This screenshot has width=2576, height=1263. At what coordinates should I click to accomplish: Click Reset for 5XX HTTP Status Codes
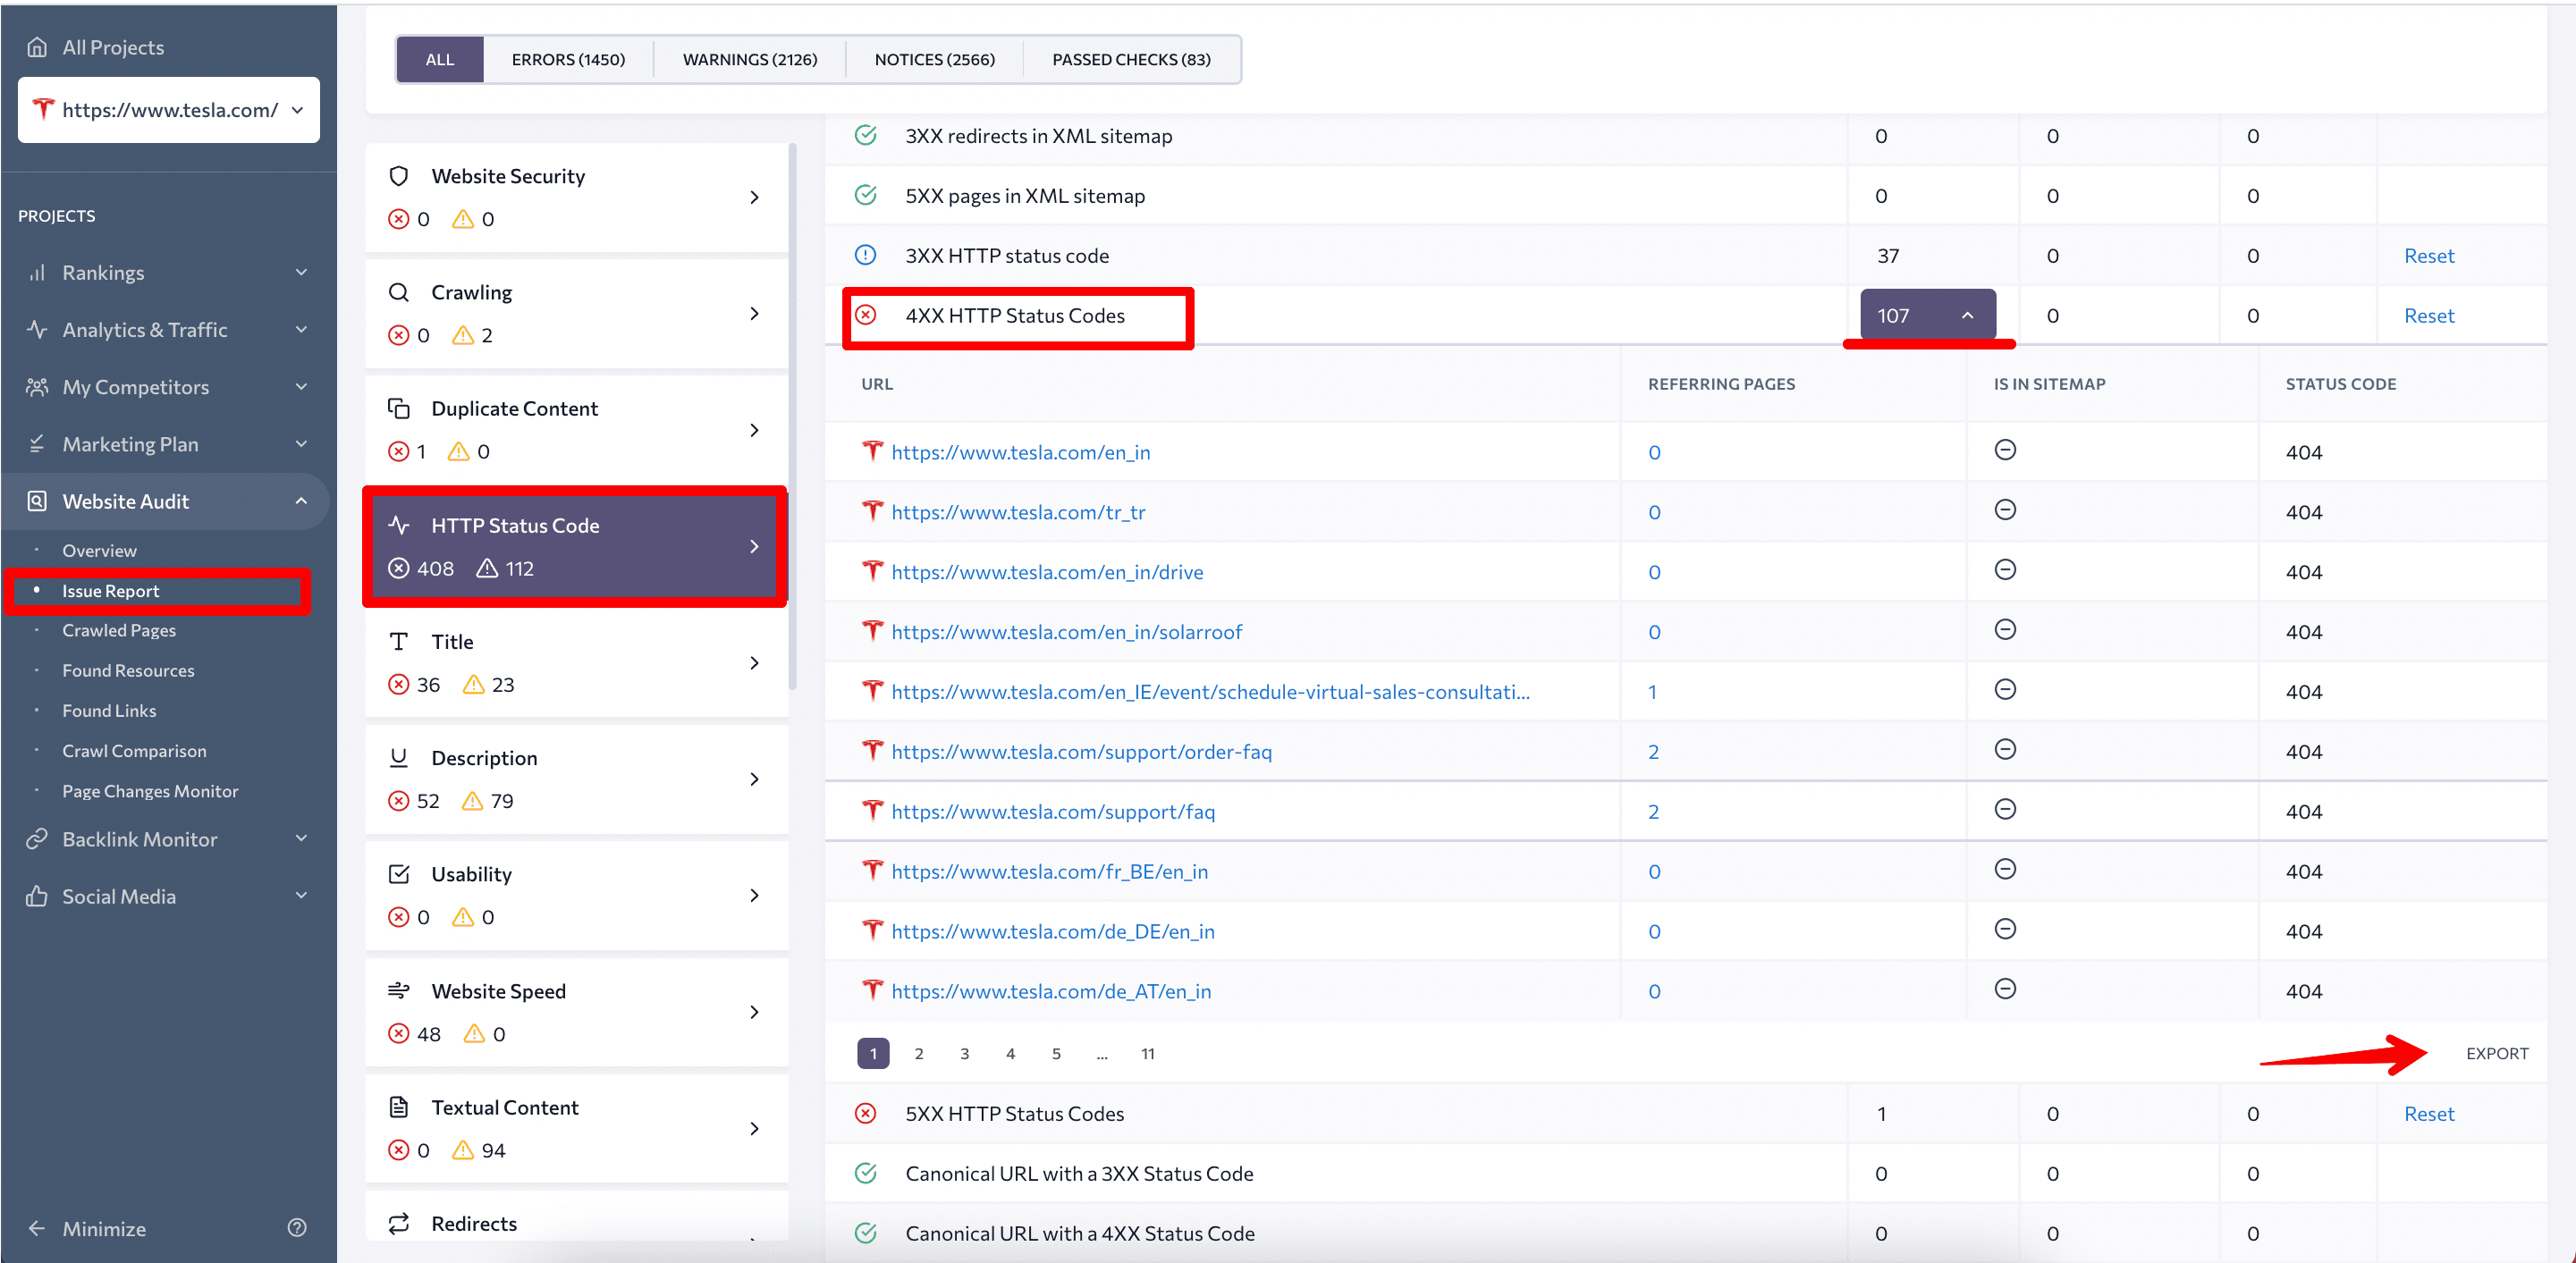(x=2429, y=1113)
